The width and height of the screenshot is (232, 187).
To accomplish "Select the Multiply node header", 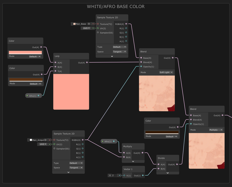I will pos(133,146).
